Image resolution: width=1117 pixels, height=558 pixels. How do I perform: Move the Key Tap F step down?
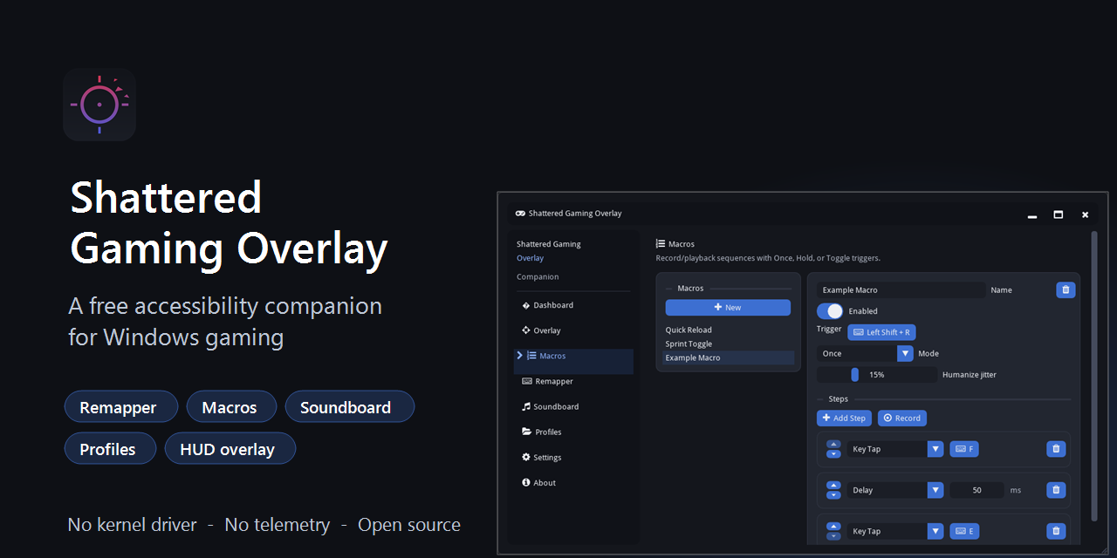tap(833, 453)
